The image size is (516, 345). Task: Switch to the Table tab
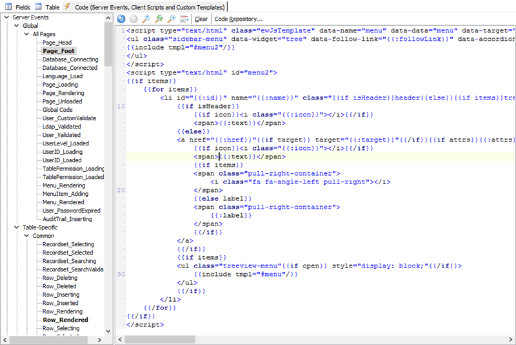[52, 7]
